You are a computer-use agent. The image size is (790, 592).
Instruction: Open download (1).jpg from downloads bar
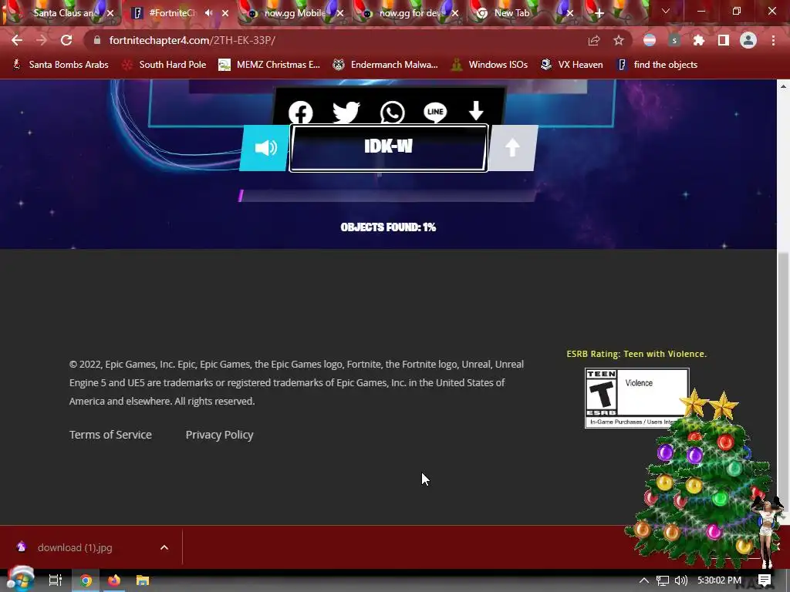coord(75,547)
